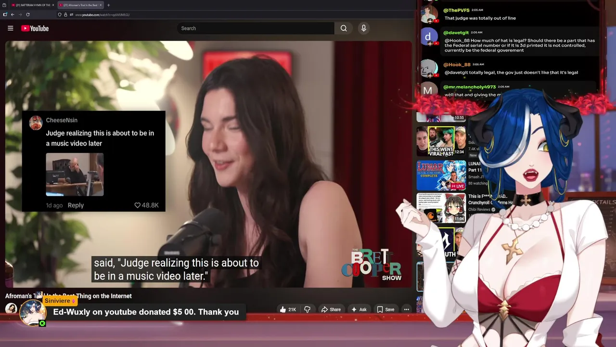The image size is (616, 347).
Task: Click the Ask button under the video
Action: tap(359, 309)
